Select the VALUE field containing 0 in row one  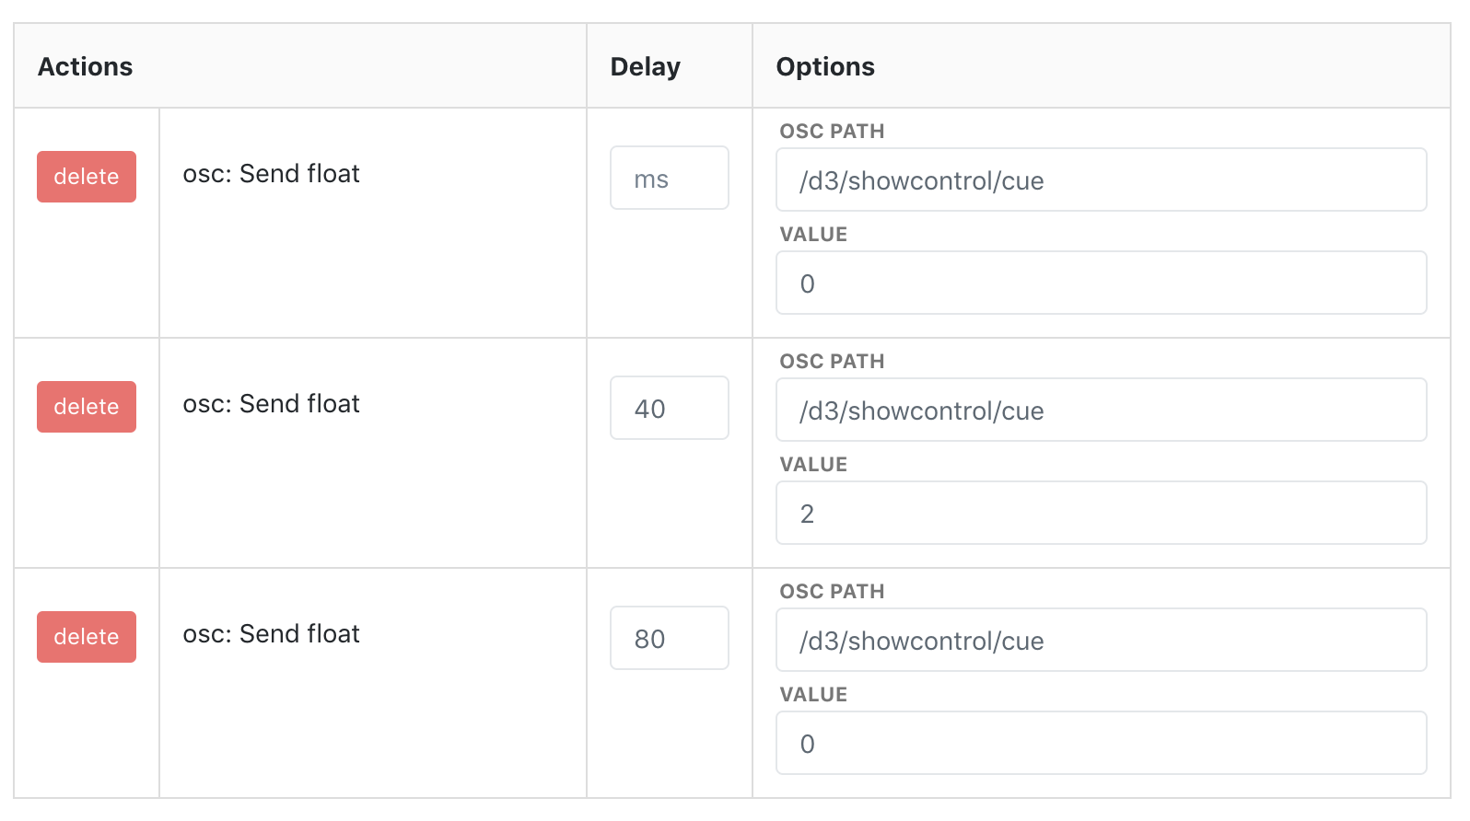pyautogui.click(x=1101, y=283)
